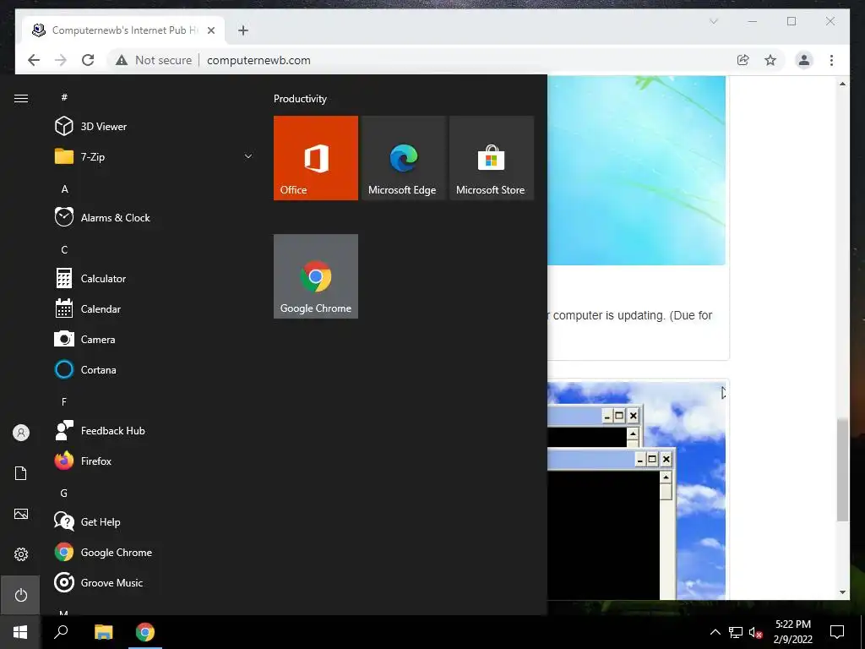This screenshot has height=649, width=865.
Task: Click the network tray icon
Action: point(736,632)
